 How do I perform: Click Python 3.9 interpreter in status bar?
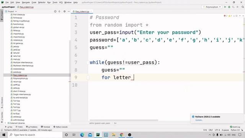[235, 130]
